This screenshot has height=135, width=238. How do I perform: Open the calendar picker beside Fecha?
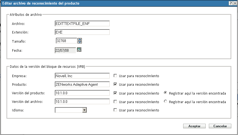click(79, 50)
